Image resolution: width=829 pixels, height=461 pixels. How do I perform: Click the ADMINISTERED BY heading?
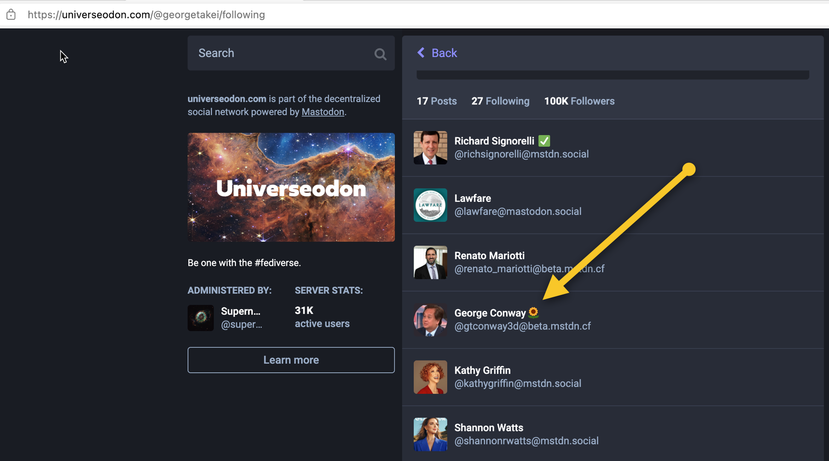(x=229, y=290)
